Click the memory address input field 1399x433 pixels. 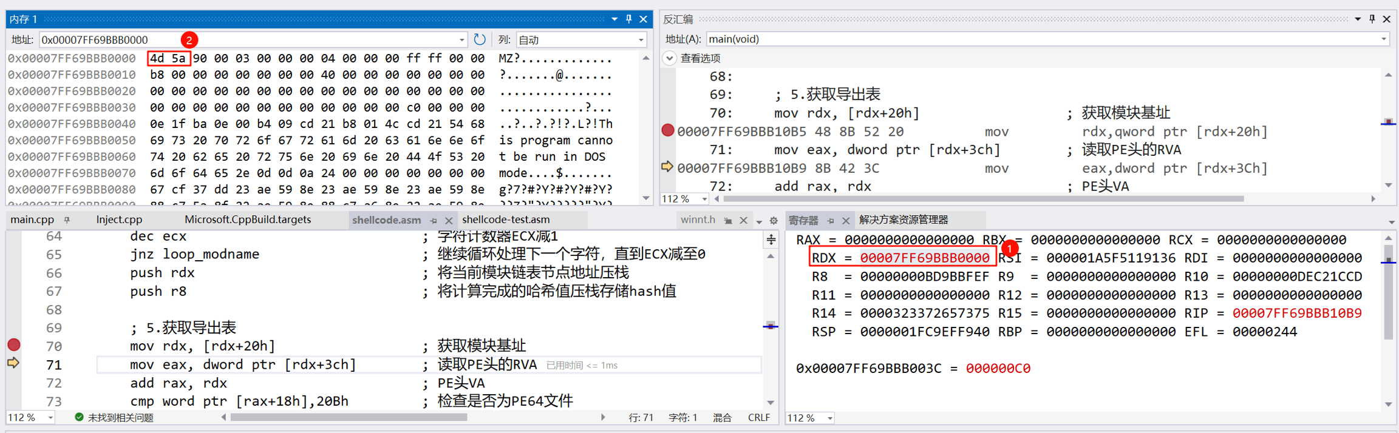point(249,40)
